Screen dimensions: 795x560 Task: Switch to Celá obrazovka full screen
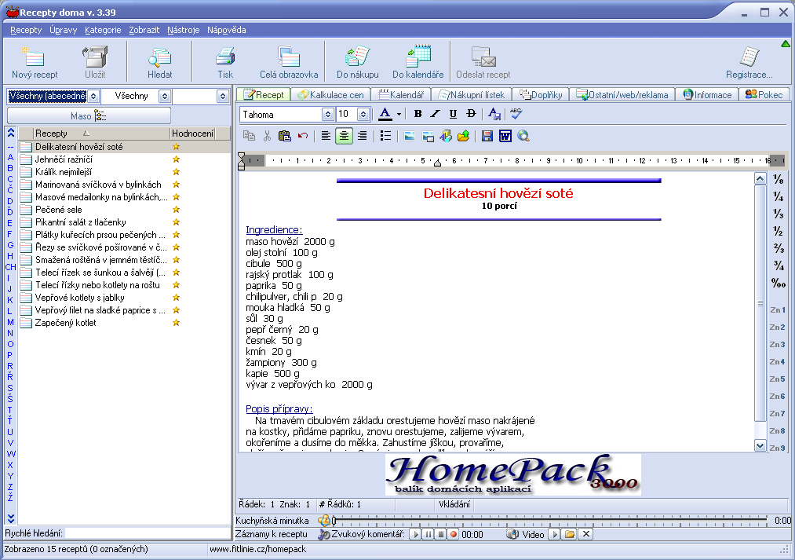(x=289, y=62)
